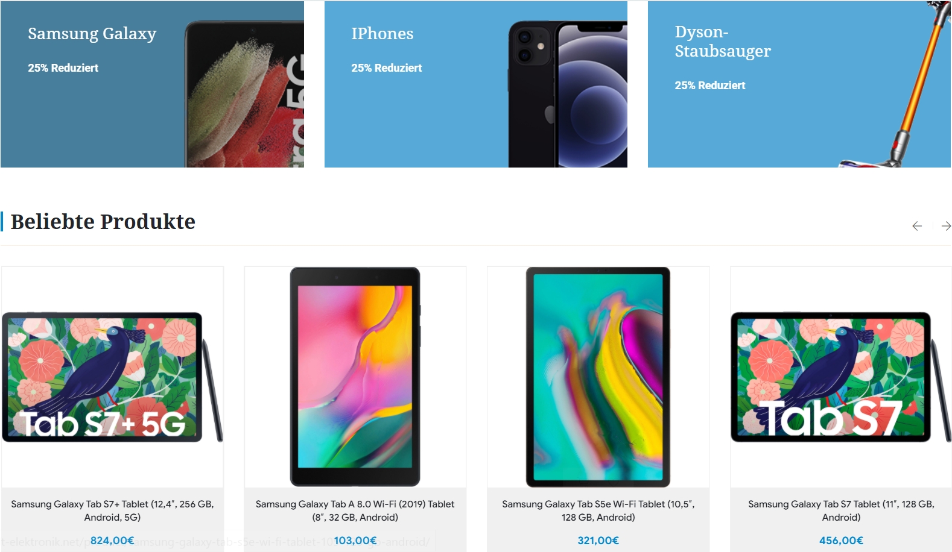952x552 pixels.
Task: Open the Tab S7+ 5G product image
Action: 112,377
